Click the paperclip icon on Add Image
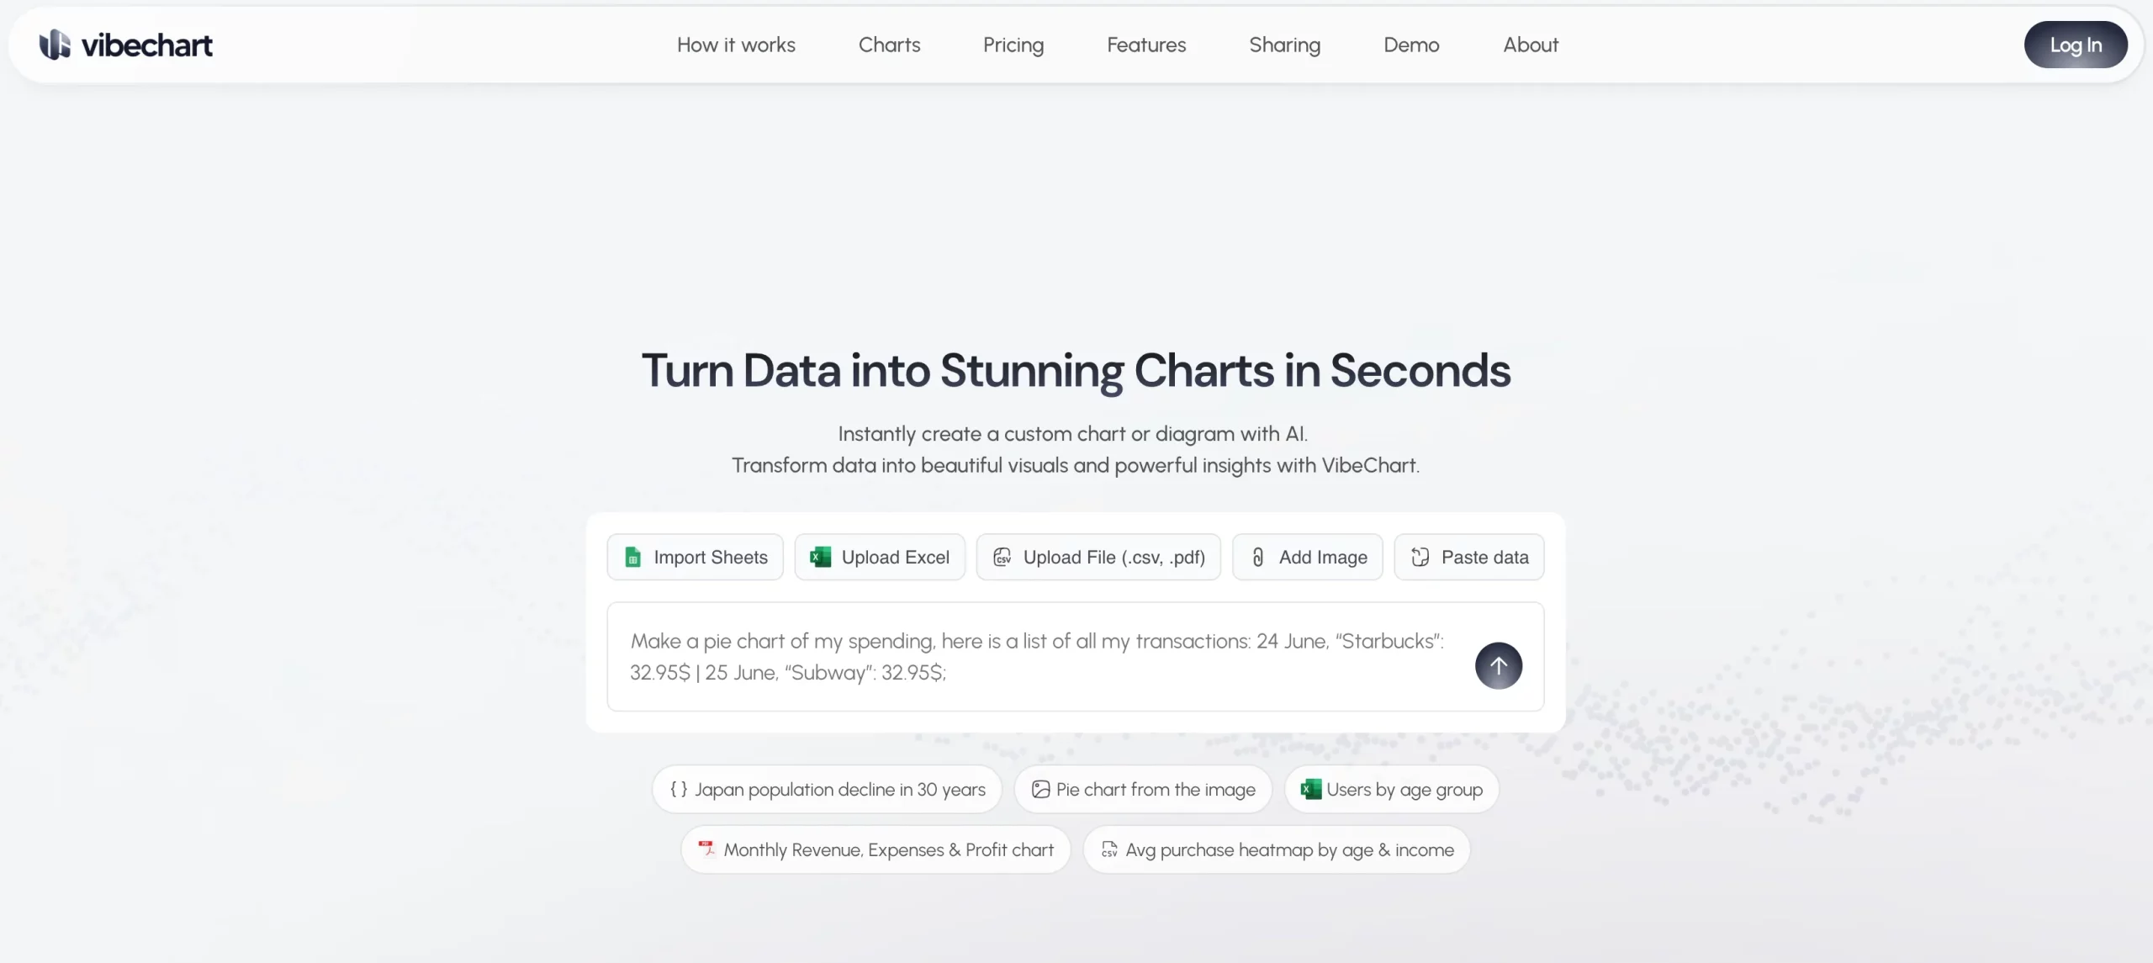This screenshot has height=963, width=2153. tap(1258, 558)
